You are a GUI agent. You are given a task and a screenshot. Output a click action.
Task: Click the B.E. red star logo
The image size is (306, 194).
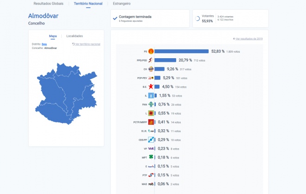(151, 87)
